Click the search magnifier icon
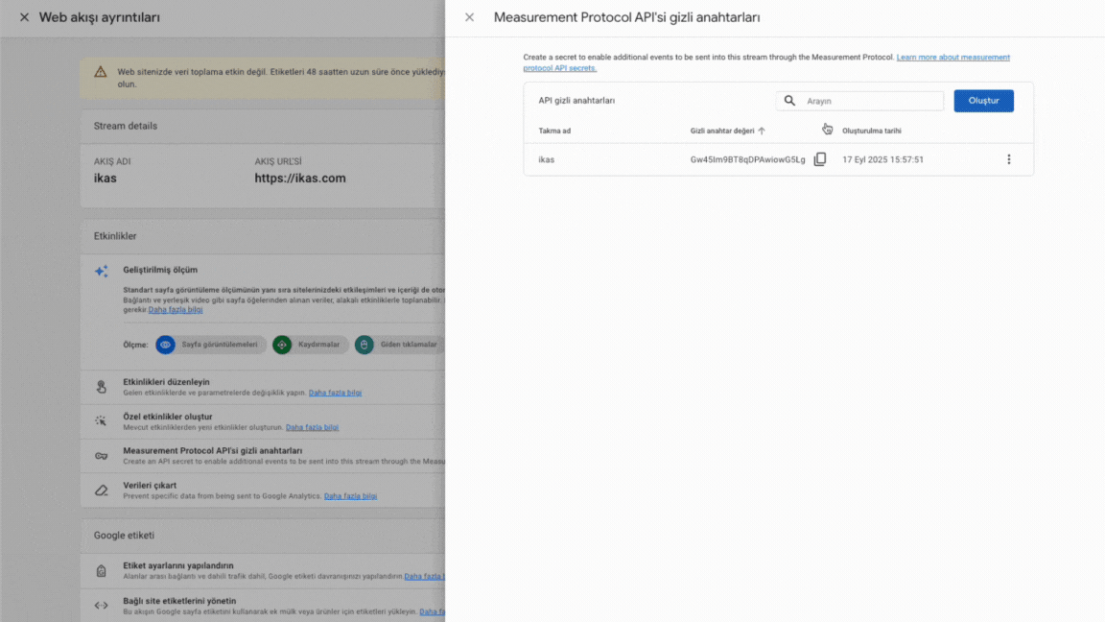This screenshot has height=622, width=1105. [x=789, y=101]
